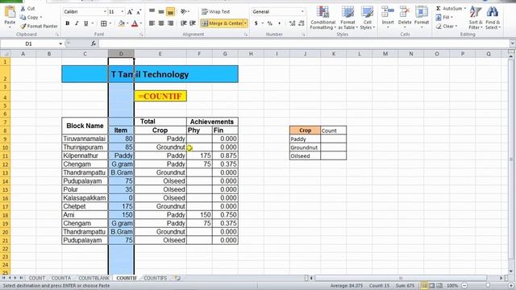Viewport: 516px width, 290px height.
Task: Apply the Fill Color bucket
Action: click(x=122, y=23)
